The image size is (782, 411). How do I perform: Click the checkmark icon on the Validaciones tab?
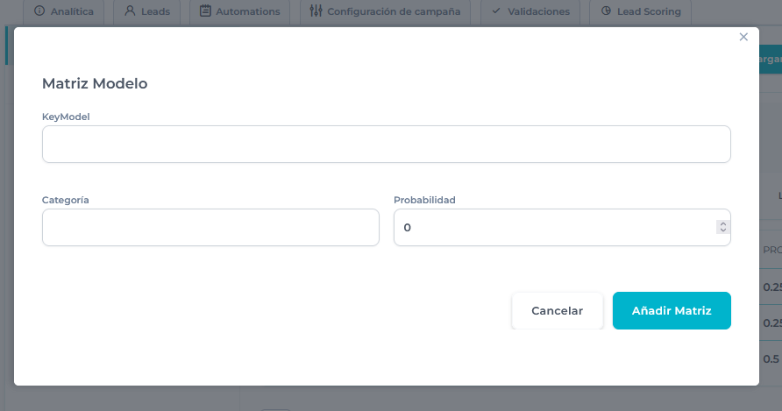point(496,12)
